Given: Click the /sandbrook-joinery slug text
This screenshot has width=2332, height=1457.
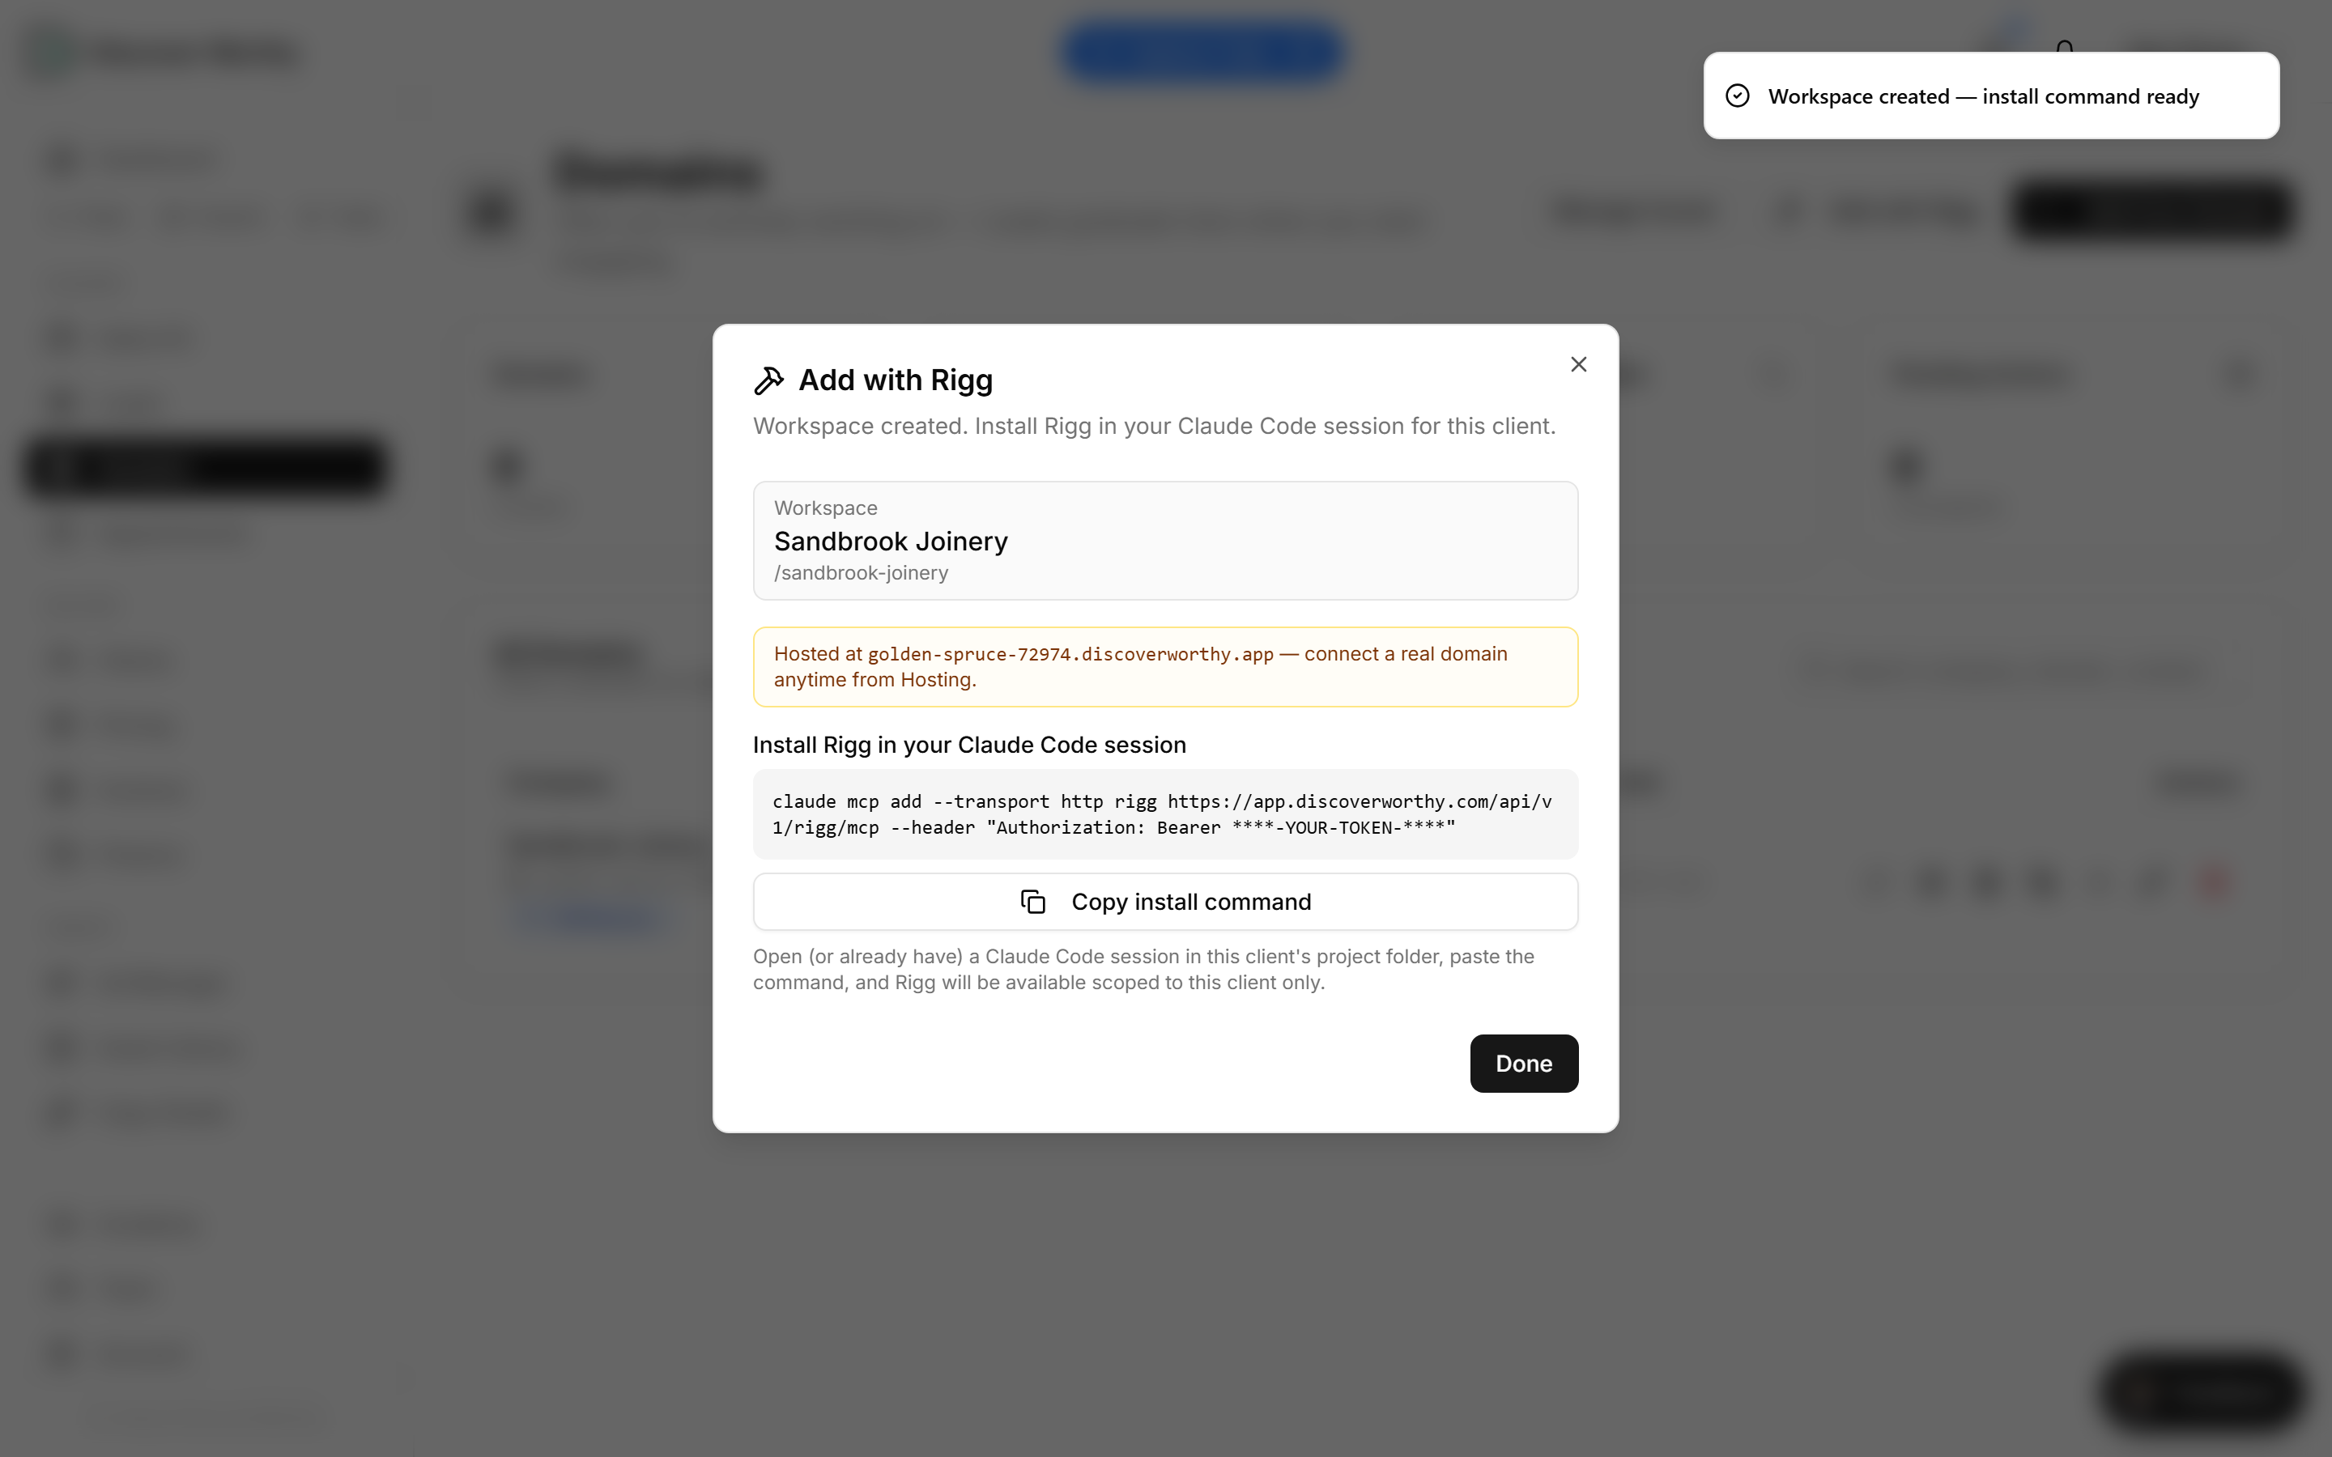Looking at the screenshot, I should point(861,573).
